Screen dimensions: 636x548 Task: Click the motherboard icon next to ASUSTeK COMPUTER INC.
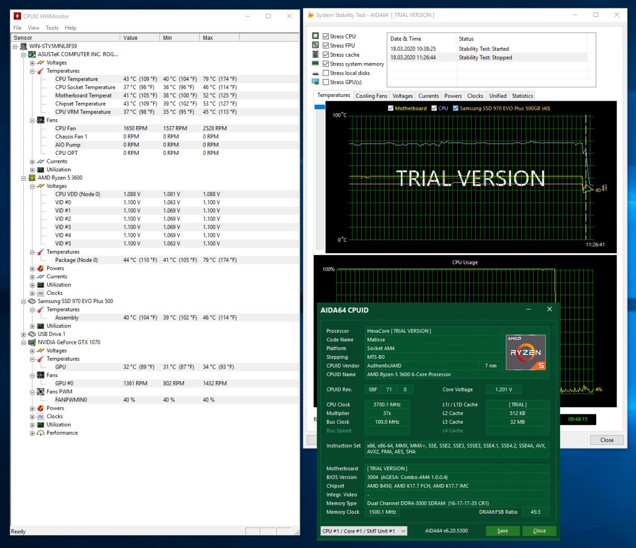(32, 54)
